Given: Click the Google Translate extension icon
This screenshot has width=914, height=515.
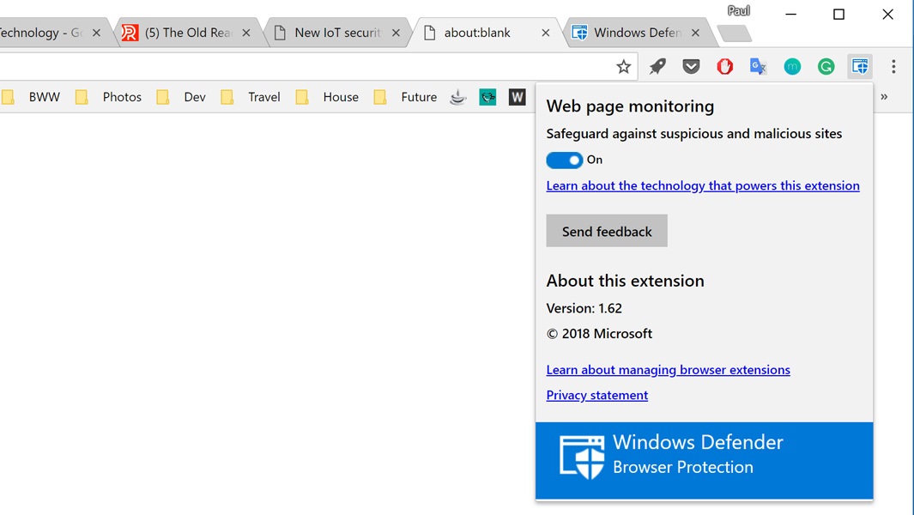Looking at the screenshot, I should tap(758, 66).
